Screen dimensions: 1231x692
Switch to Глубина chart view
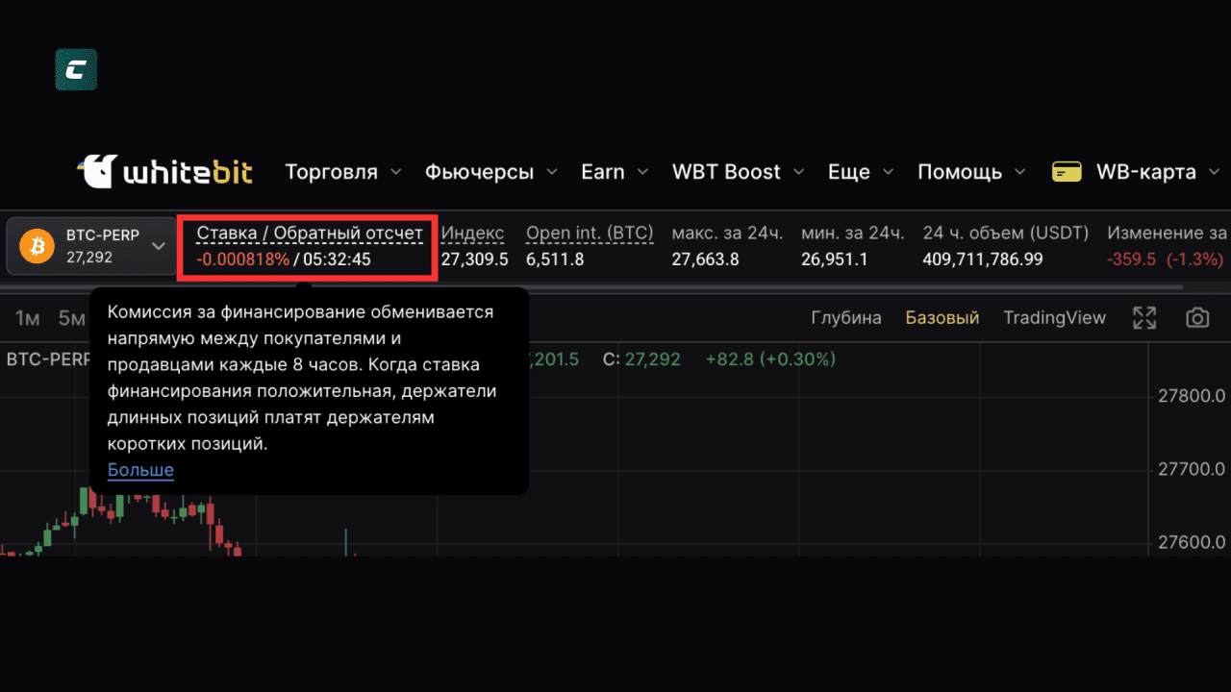tap(846, 318)
